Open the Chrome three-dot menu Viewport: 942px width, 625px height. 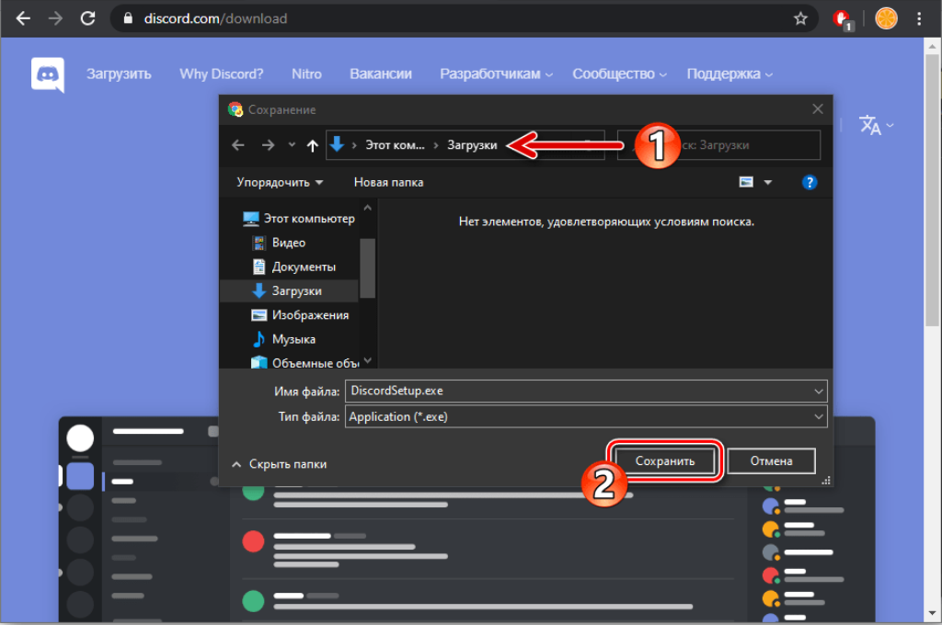point(919,18)
